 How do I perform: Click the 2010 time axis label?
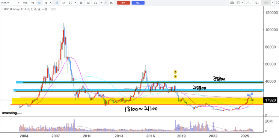87,136
